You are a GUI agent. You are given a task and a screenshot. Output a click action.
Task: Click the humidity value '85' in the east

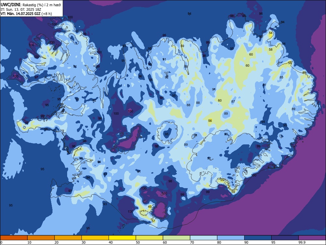coord(281,77)
